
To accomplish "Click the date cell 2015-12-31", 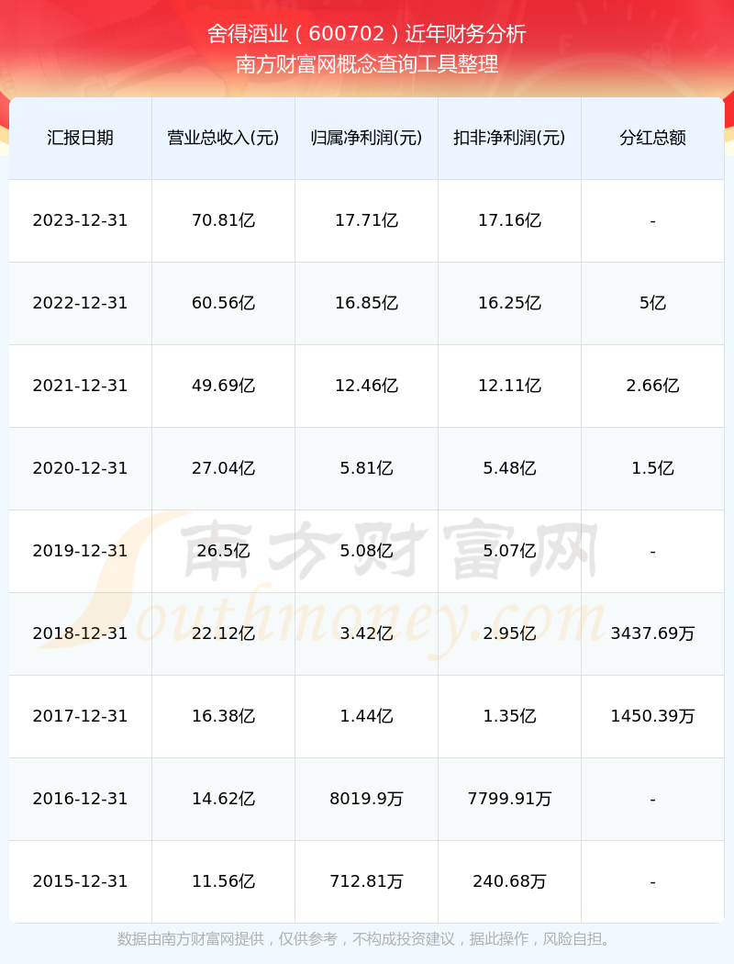I will point(80,881).
